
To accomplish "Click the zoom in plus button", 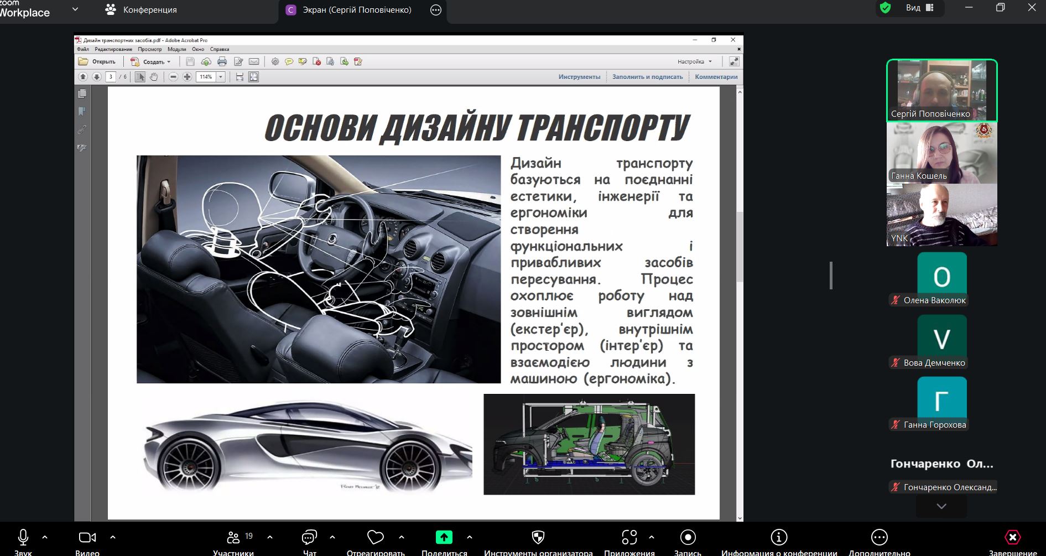I will click(188, 77).
